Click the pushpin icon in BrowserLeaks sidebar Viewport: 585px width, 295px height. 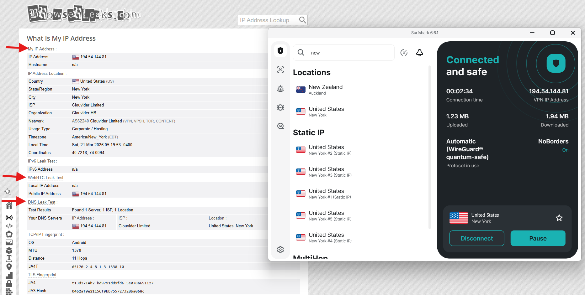tap(8, 192)
